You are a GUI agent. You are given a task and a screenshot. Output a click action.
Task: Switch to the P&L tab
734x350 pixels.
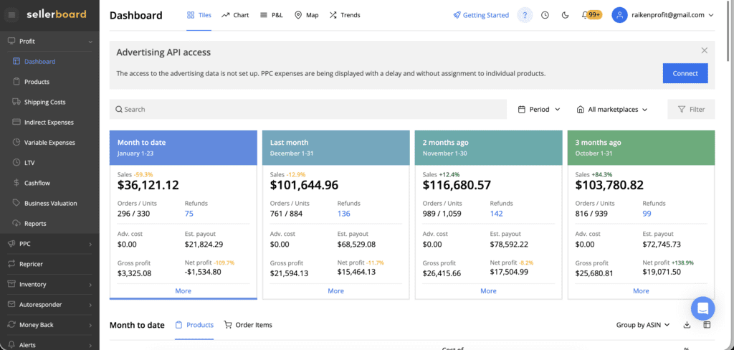tap(272, 15)
